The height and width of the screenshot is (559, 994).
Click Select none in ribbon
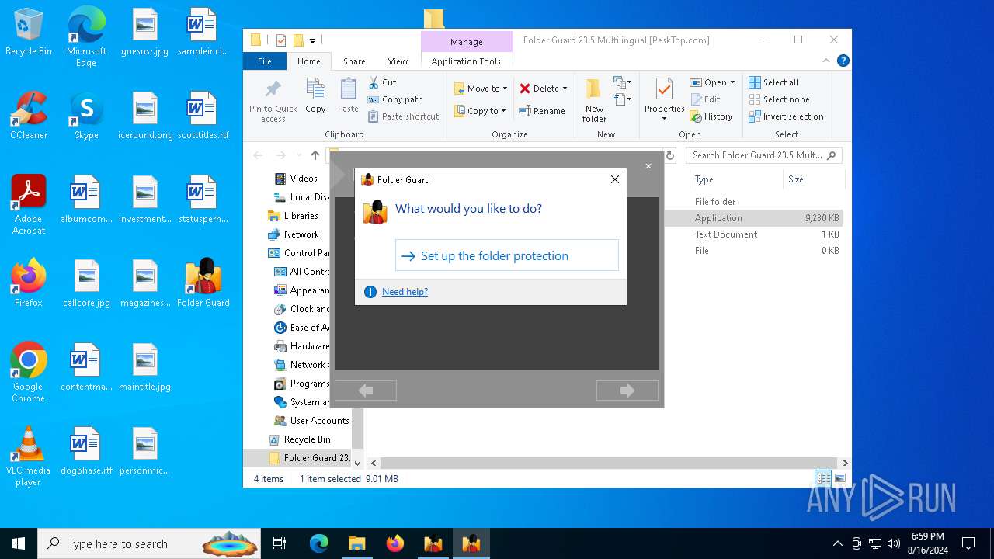pos(779,99)
